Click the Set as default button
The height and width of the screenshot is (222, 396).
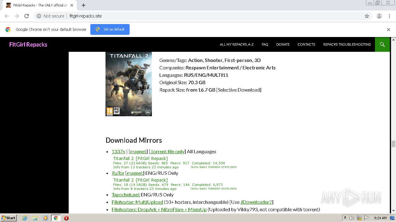[110, 29]
